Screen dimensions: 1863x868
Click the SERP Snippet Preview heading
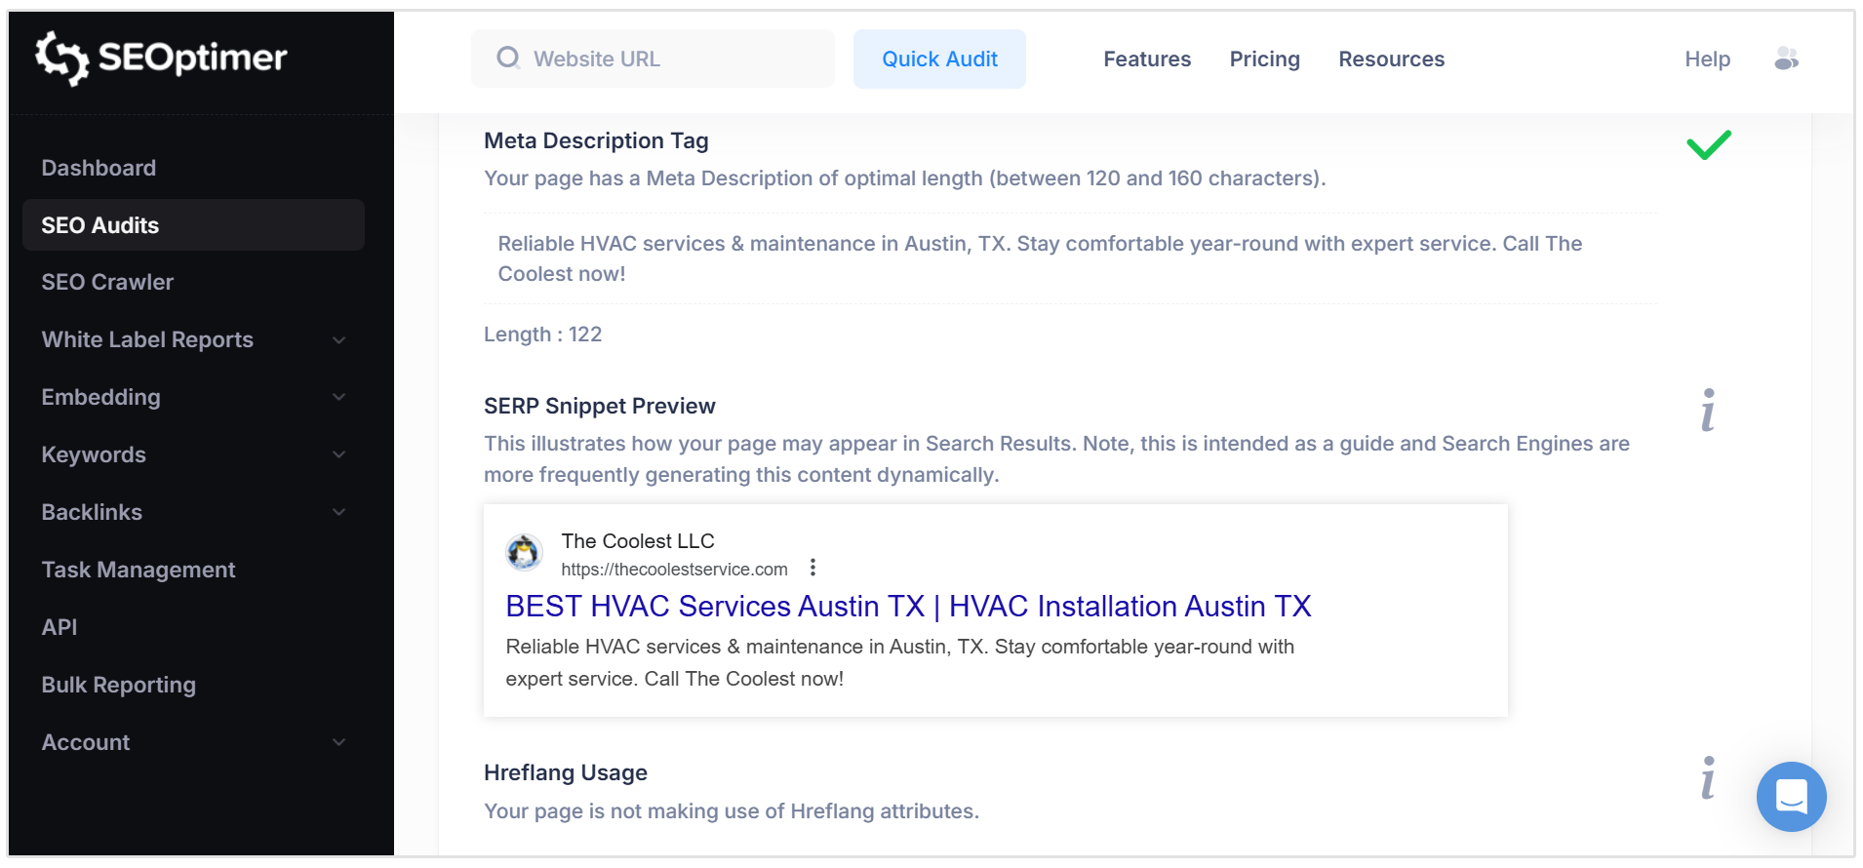599,406
